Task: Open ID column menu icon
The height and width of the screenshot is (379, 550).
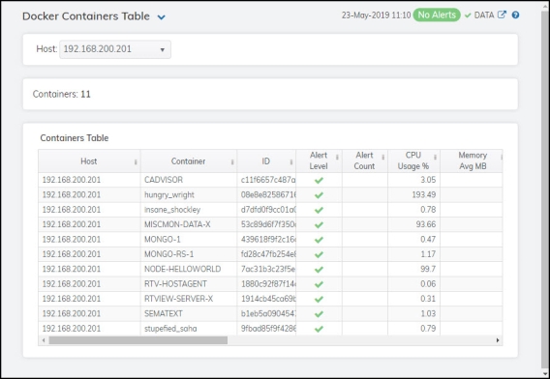Action: (291, 161)
